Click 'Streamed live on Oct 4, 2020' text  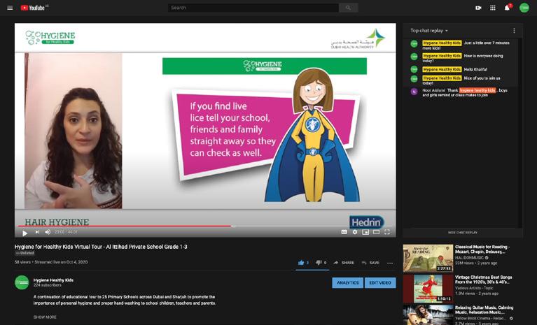point(61,262)
